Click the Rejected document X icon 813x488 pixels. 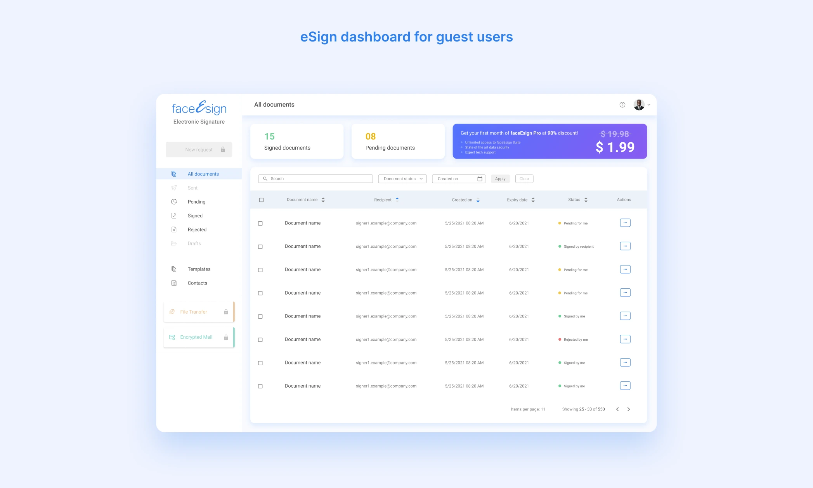point(174,230)
